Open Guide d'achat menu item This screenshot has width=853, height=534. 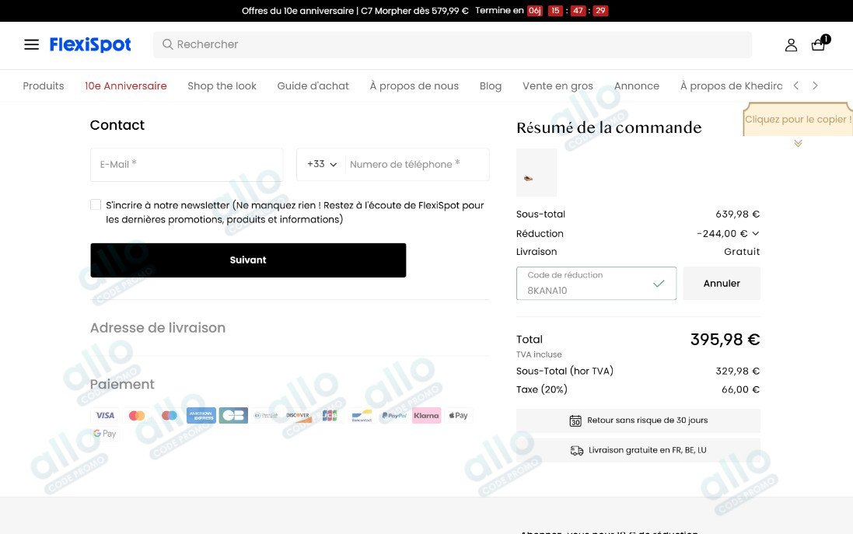313,86
